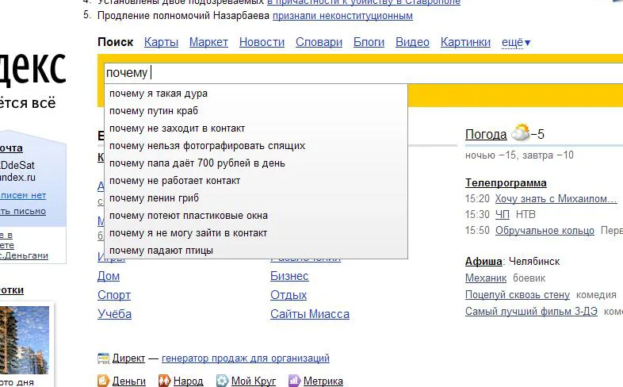Viewport: 623px width, 387px height.
Task: Open the Дом catalog link
Action: (x=109, y=276)
